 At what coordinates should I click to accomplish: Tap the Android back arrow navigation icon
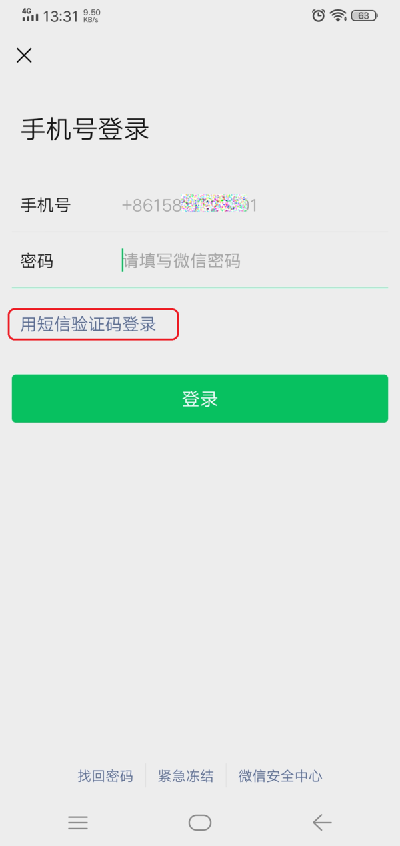point(322,822)
